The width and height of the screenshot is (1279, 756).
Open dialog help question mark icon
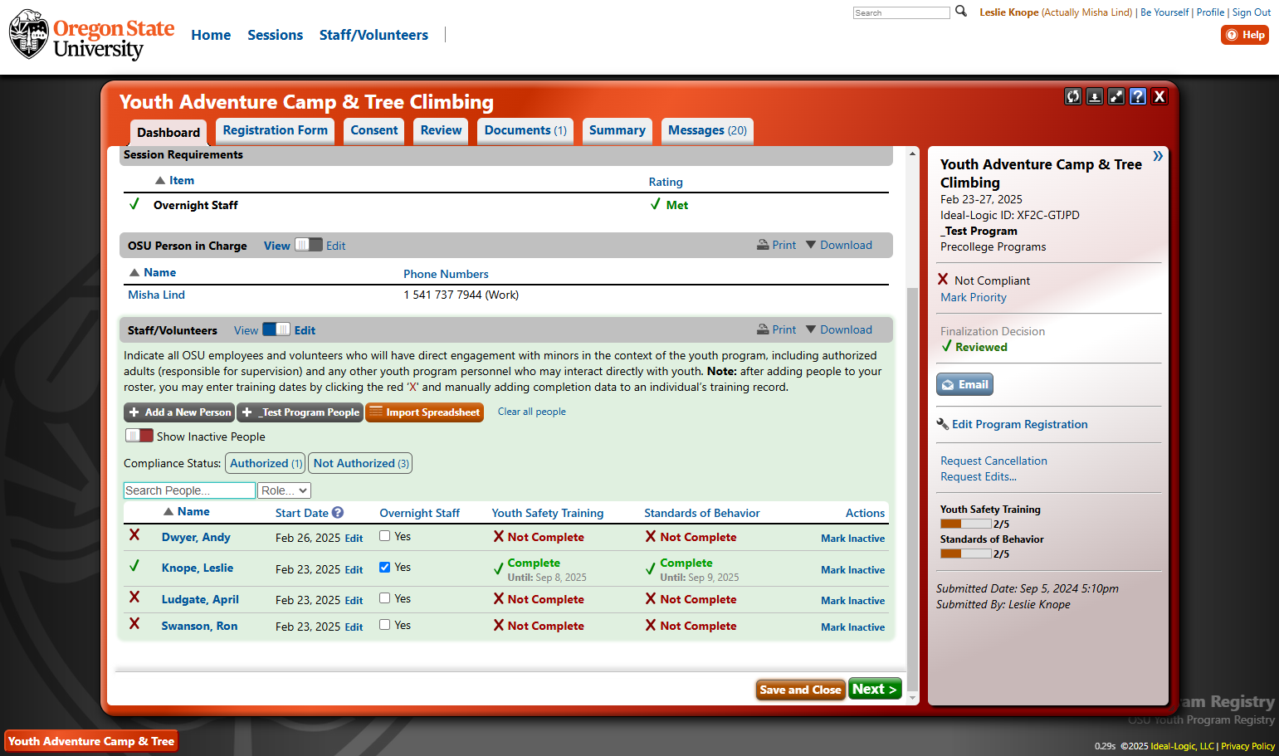1138,96
